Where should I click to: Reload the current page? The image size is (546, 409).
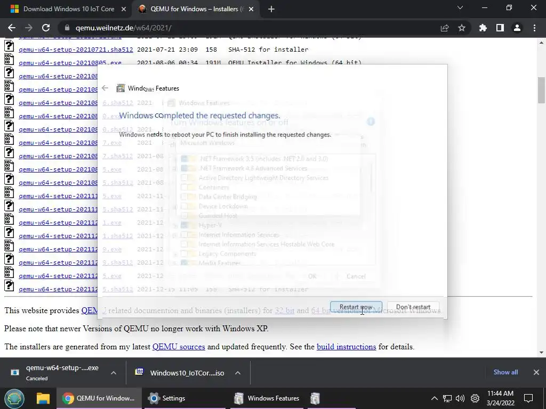coord(46,28)
